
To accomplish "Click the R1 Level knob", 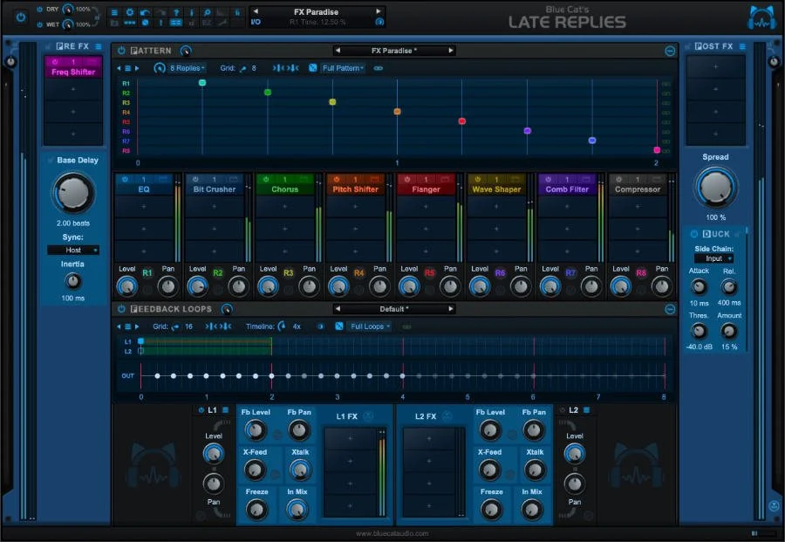I will pyautogui.click(x=126, y=287).
